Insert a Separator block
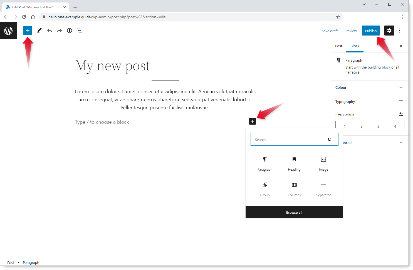 tap(323, 189)
